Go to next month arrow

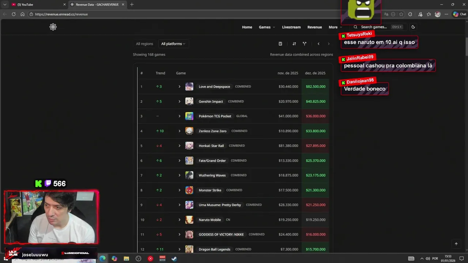point(329,44)
